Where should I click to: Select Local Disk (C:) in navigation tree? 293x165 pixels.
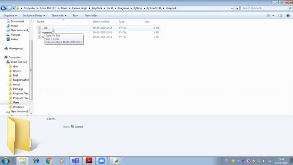pos(19,62)
